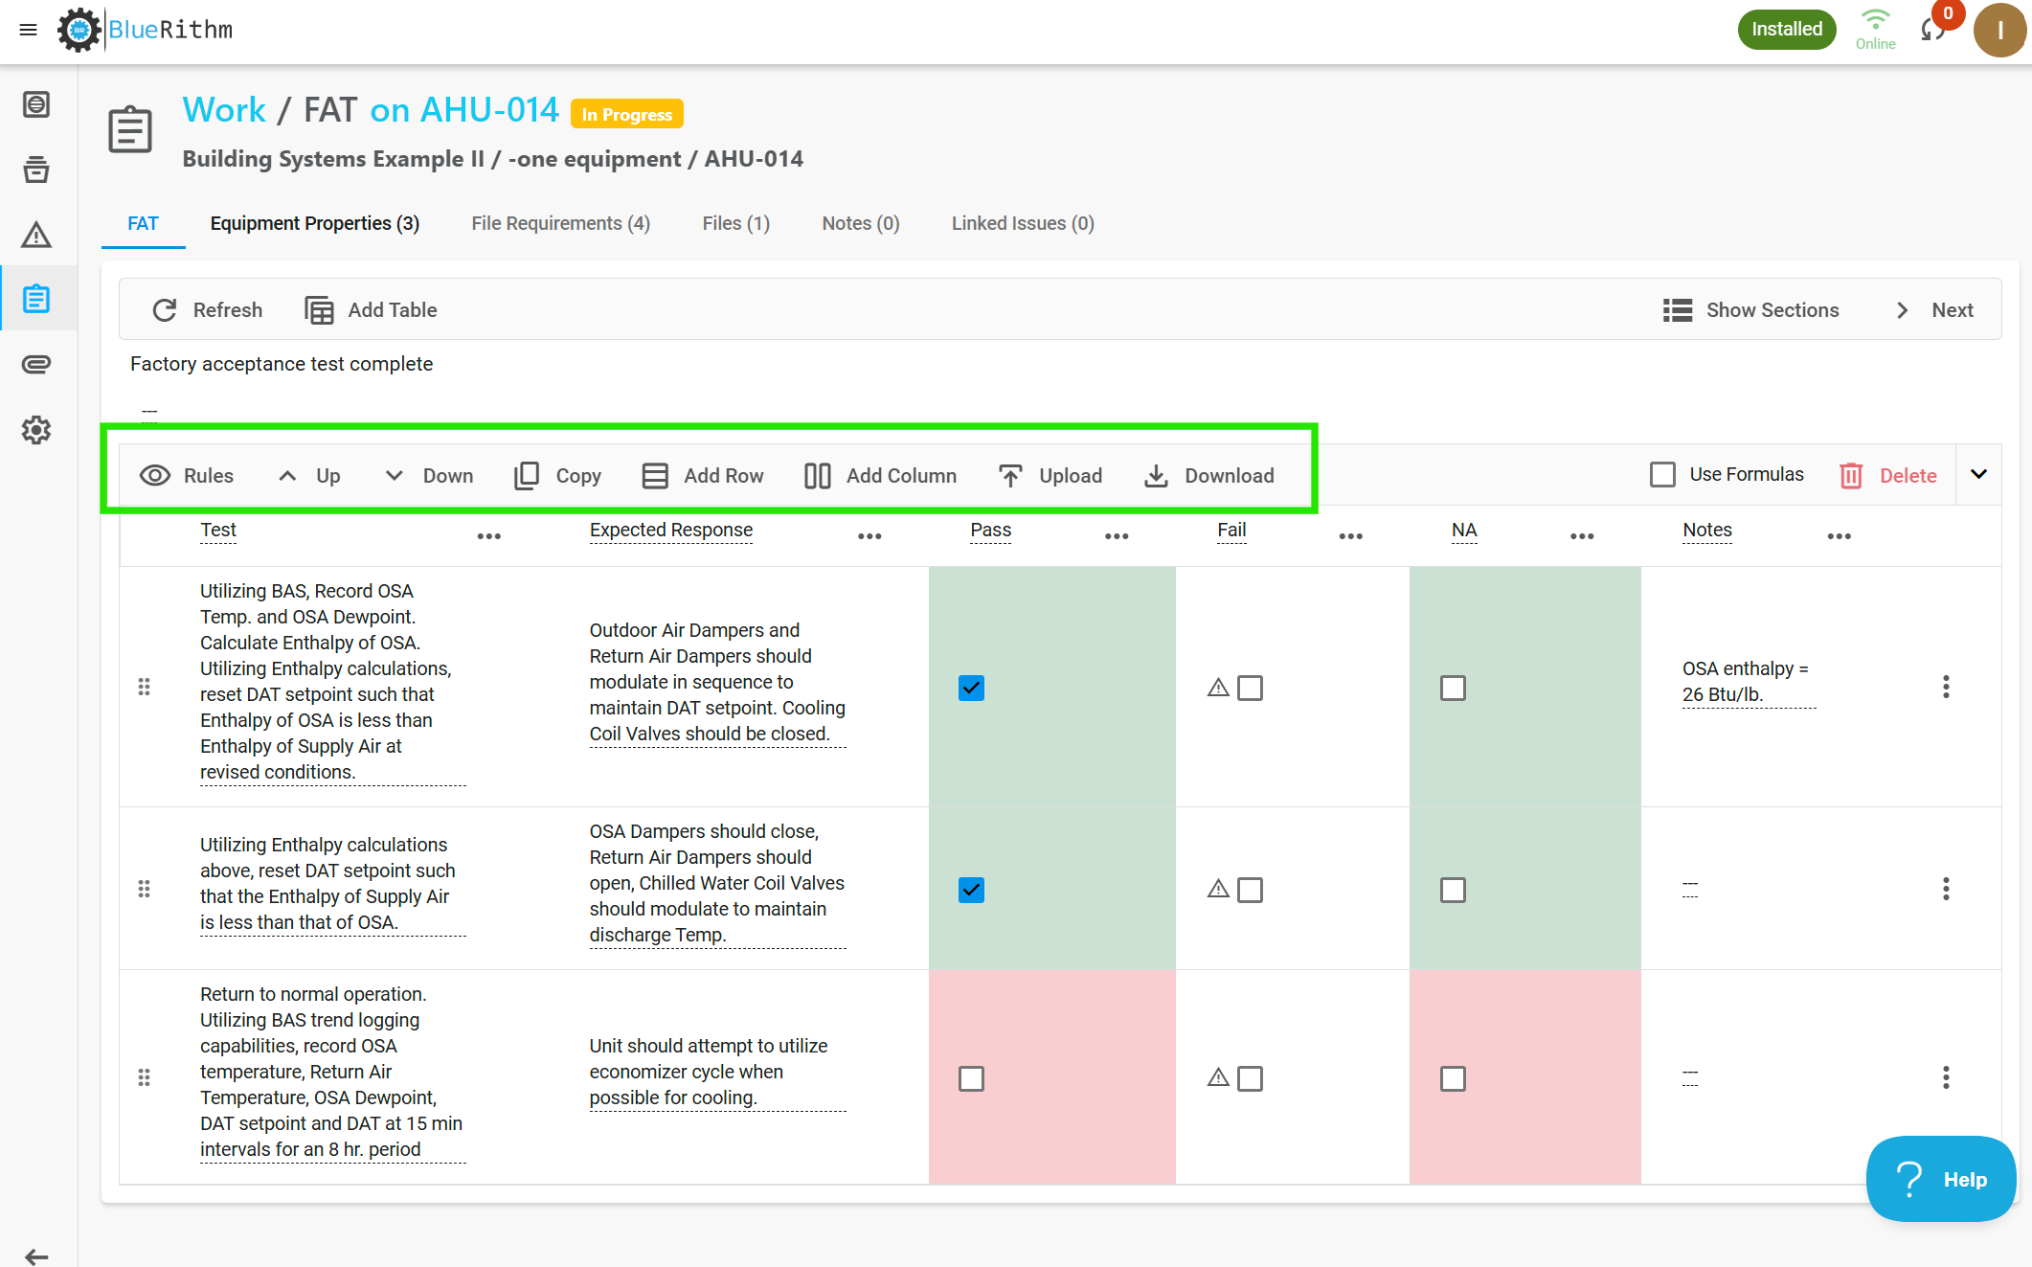Check Pass for the third test row
This screenshot has height=1267, width=2032.
[971, 1079]
